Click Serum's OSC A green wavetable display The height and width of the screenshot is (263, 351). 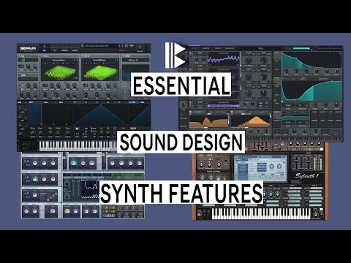[x=60, y=72]
